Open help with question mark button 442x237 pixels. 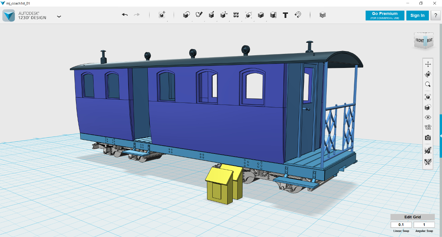pyautogui.click(x=435, y=15)
